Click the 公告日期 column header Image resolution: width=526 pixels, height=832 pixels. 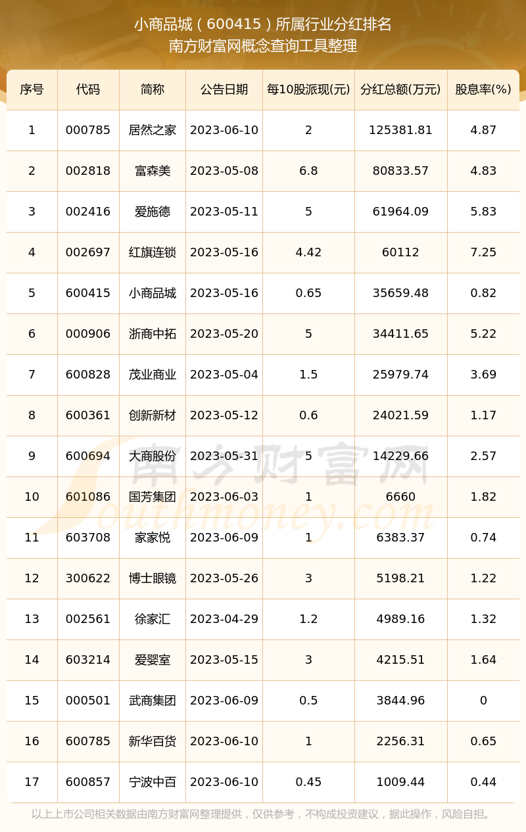[224, 89]
